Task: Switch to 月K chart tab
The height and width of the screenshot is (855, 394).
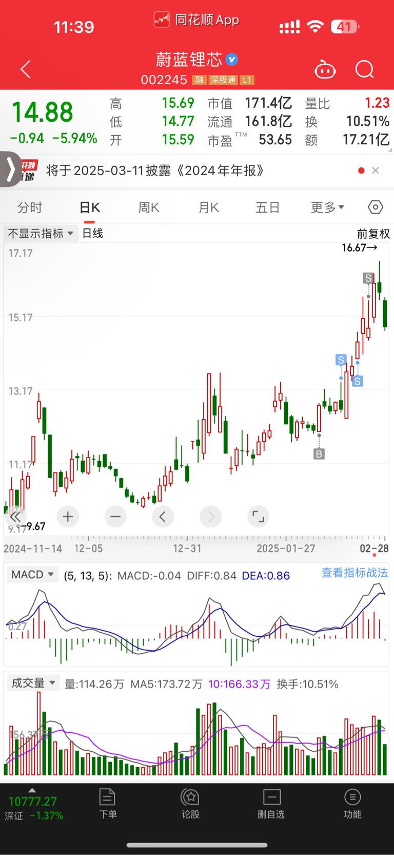Action: pyautogui.click(x=208, y=207)
